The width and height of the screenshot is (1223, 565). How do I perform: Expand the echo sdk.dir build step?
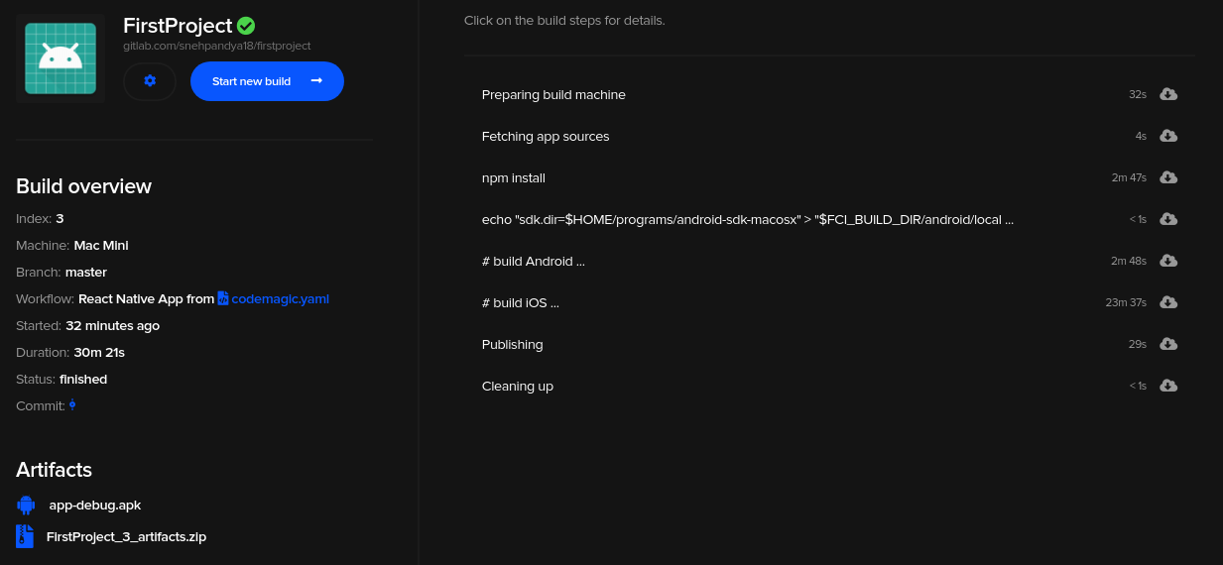pos(829,219)
